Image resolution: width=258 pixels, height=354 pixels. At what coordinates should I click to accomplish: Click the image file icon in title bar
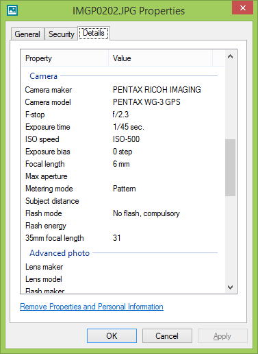coord(12,10)
